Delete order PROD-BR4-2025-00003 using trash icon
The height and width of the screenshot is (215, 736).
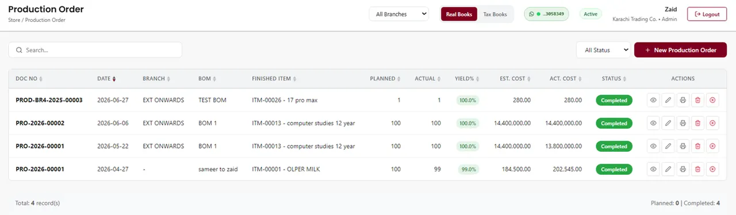coord(697,100)
